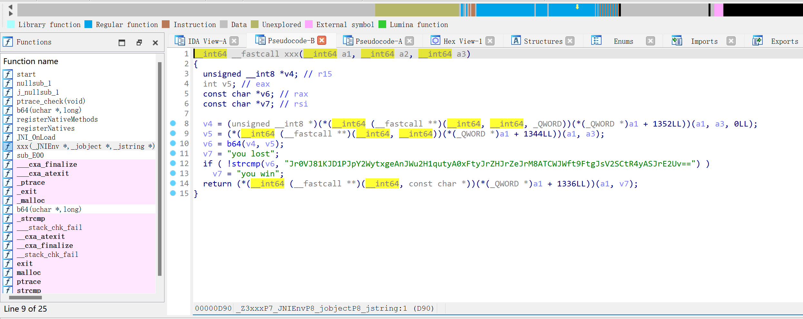Screen dimensions: 803x319
Task: Toggle breakpoint dot on line 14
Action: coord(173,183)
